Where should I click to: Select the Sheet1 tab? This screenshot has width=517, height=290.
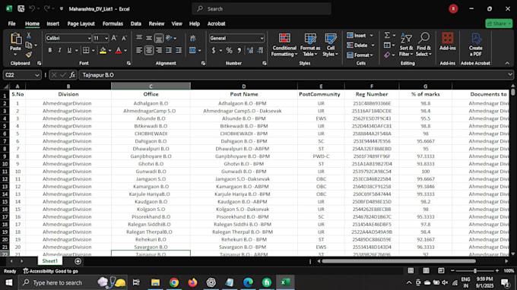(49, 261)
